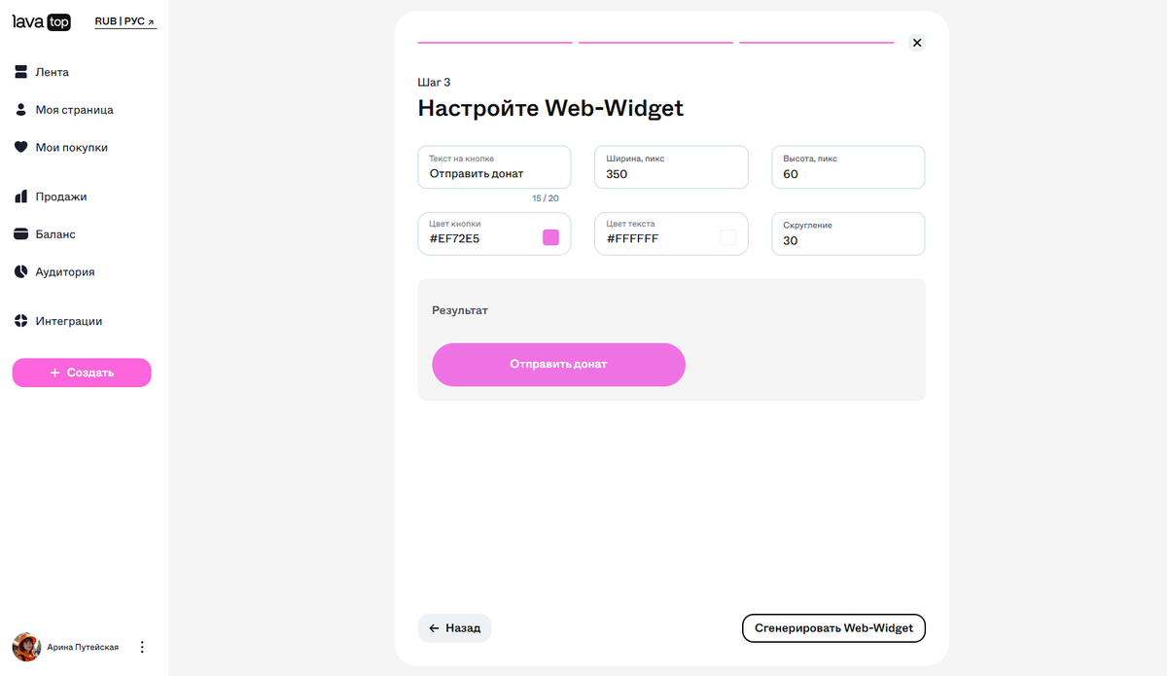This screenshot has width=1167, height=676.
Task: Click the Отправить донат preview button
Action: 559,365
